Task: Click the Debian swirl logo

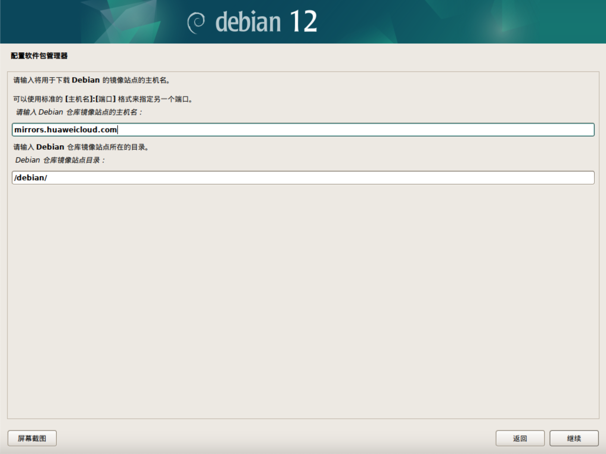Action: point(196,23)
